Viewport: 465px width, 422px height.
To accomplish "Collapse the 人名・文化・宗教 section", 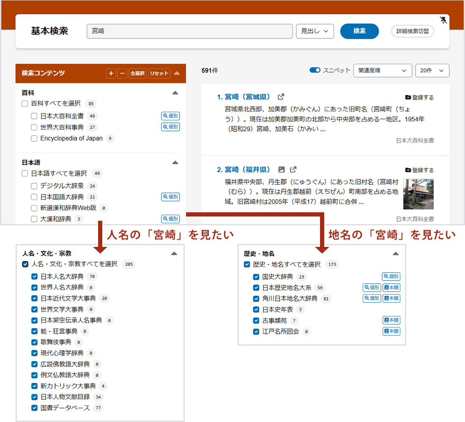I will point(174,254).
